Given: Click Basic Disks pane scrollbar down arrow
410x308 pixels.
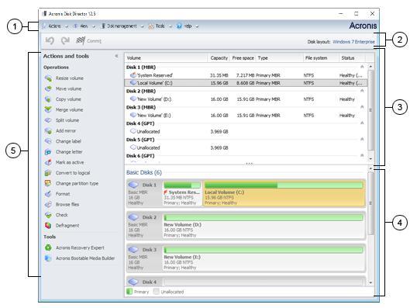Looking at the screenshot, I should click(370, 282).
